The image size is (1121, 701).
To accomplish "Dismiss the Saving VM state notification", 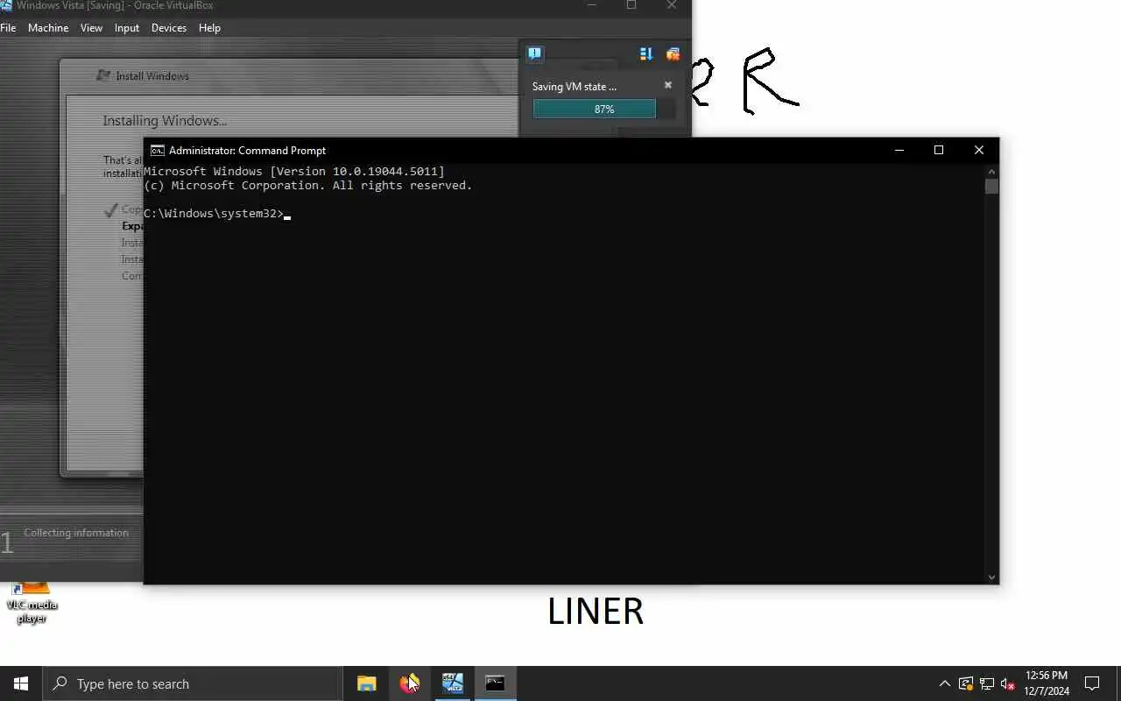I will click(x=668, y=85).
